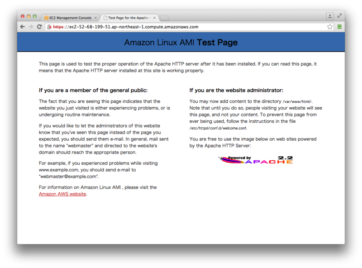Switch to the EC2 Management Console tab

pos(71,18)
